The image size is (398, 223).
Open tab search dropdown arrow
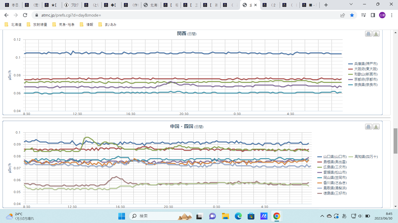[351, 4]
